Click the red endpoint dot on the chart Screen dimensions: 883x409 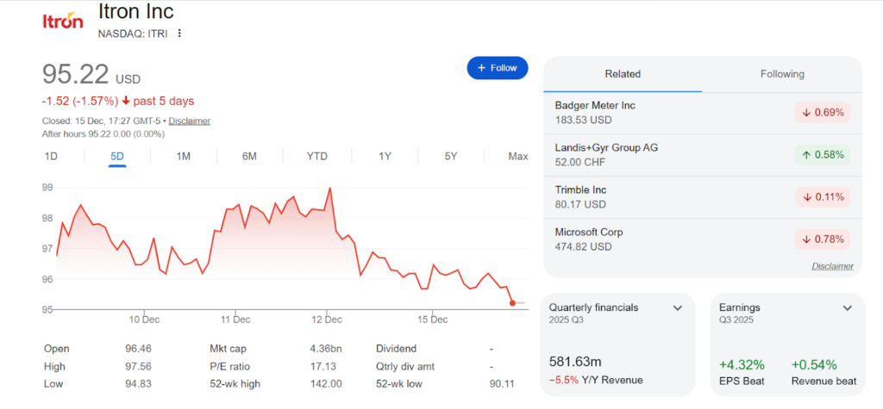click(x=513, y=302)
